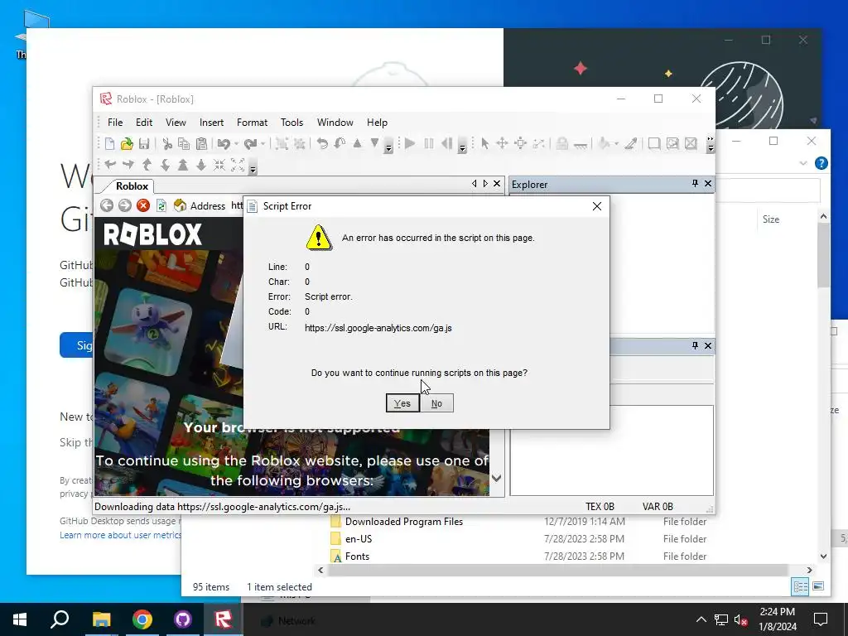The image size is (848, 636).
Task: Click the dropper Material tool icon
Action: (630, 144)
